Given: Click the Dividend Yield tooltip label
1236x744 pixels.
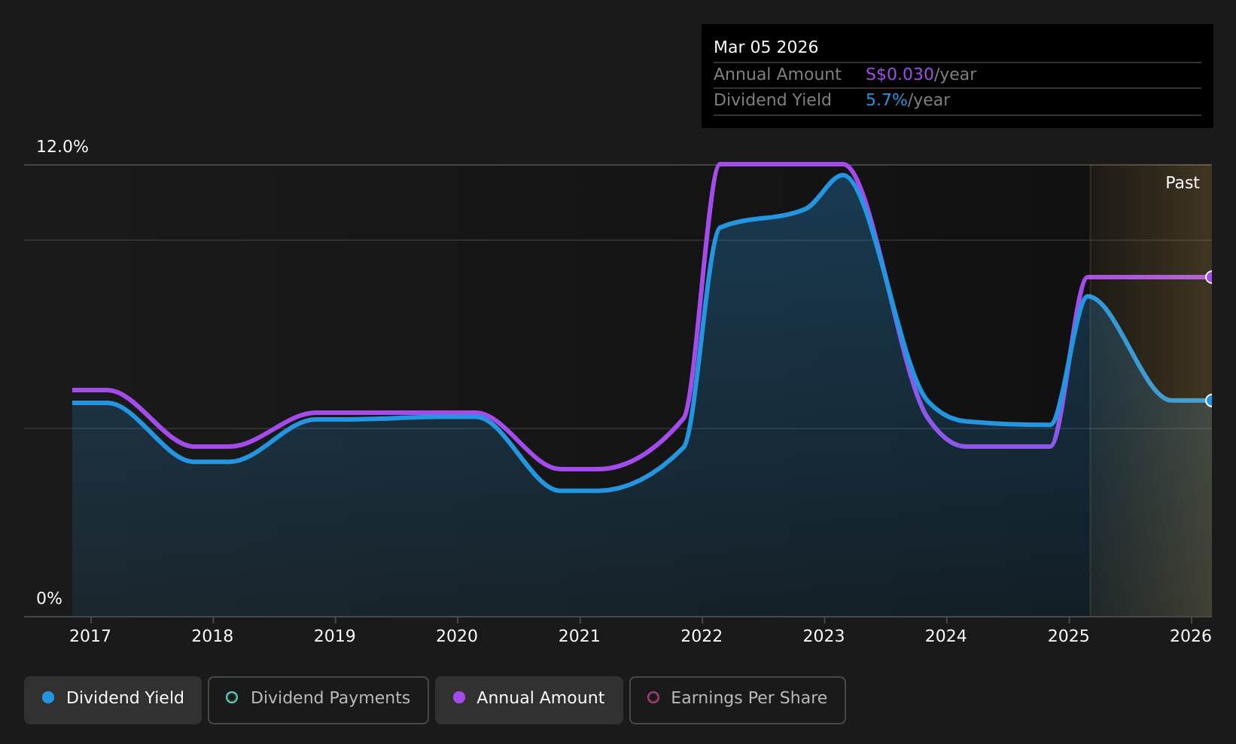Looking at the screenshot, I should [x=772, y=100].
